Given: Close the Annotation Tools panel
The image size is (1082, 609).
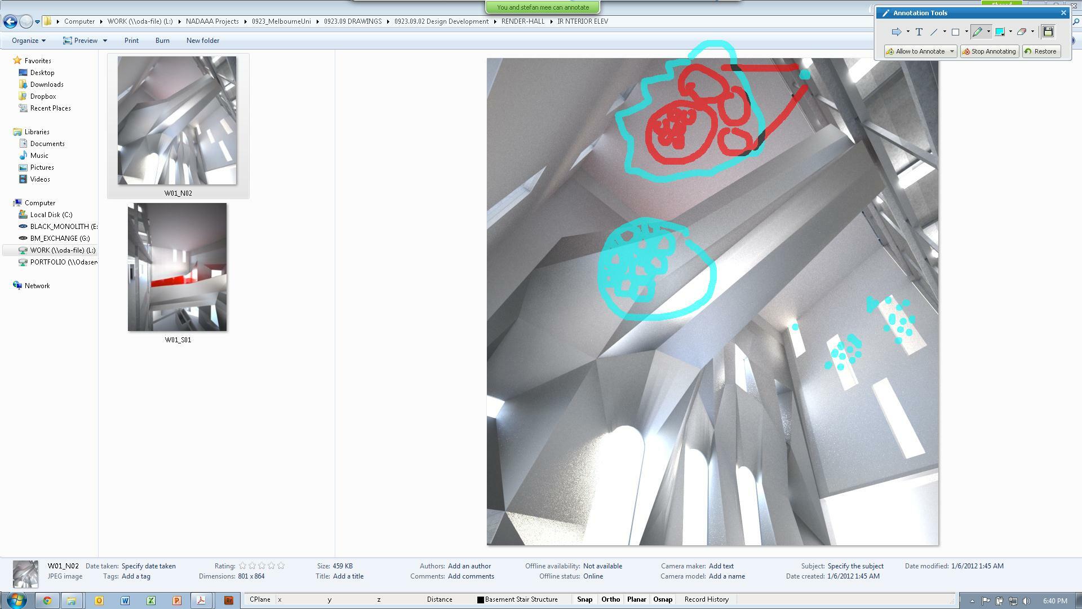Looking at the screenshot, I should tap(1063, 13).
